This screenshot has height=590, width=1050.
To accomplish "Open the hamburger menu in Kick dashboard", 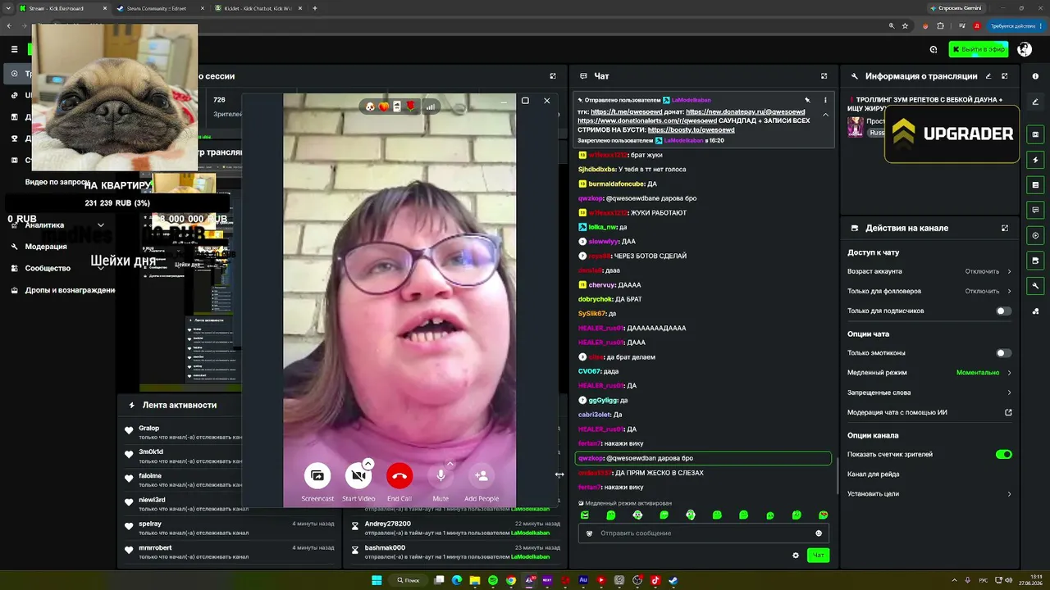I will 14,49.
